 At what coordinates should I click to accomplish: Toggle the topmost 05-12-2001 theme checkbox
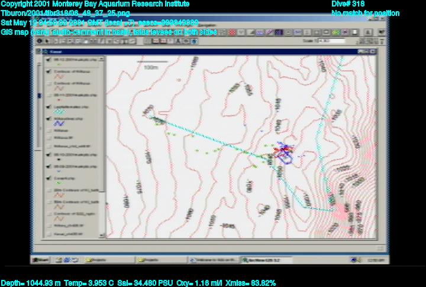click(49, 60)
